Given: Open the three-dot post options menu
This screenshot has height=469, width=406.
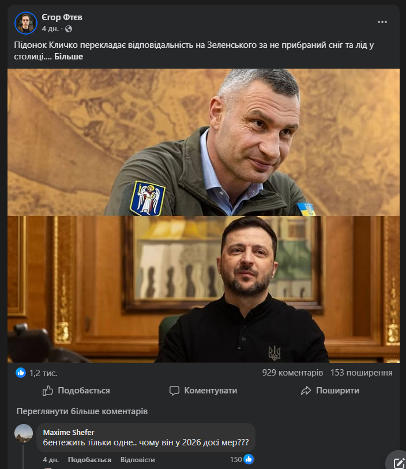Looking at the screenshot, I should pyautogui.click(x=382, y=22).
